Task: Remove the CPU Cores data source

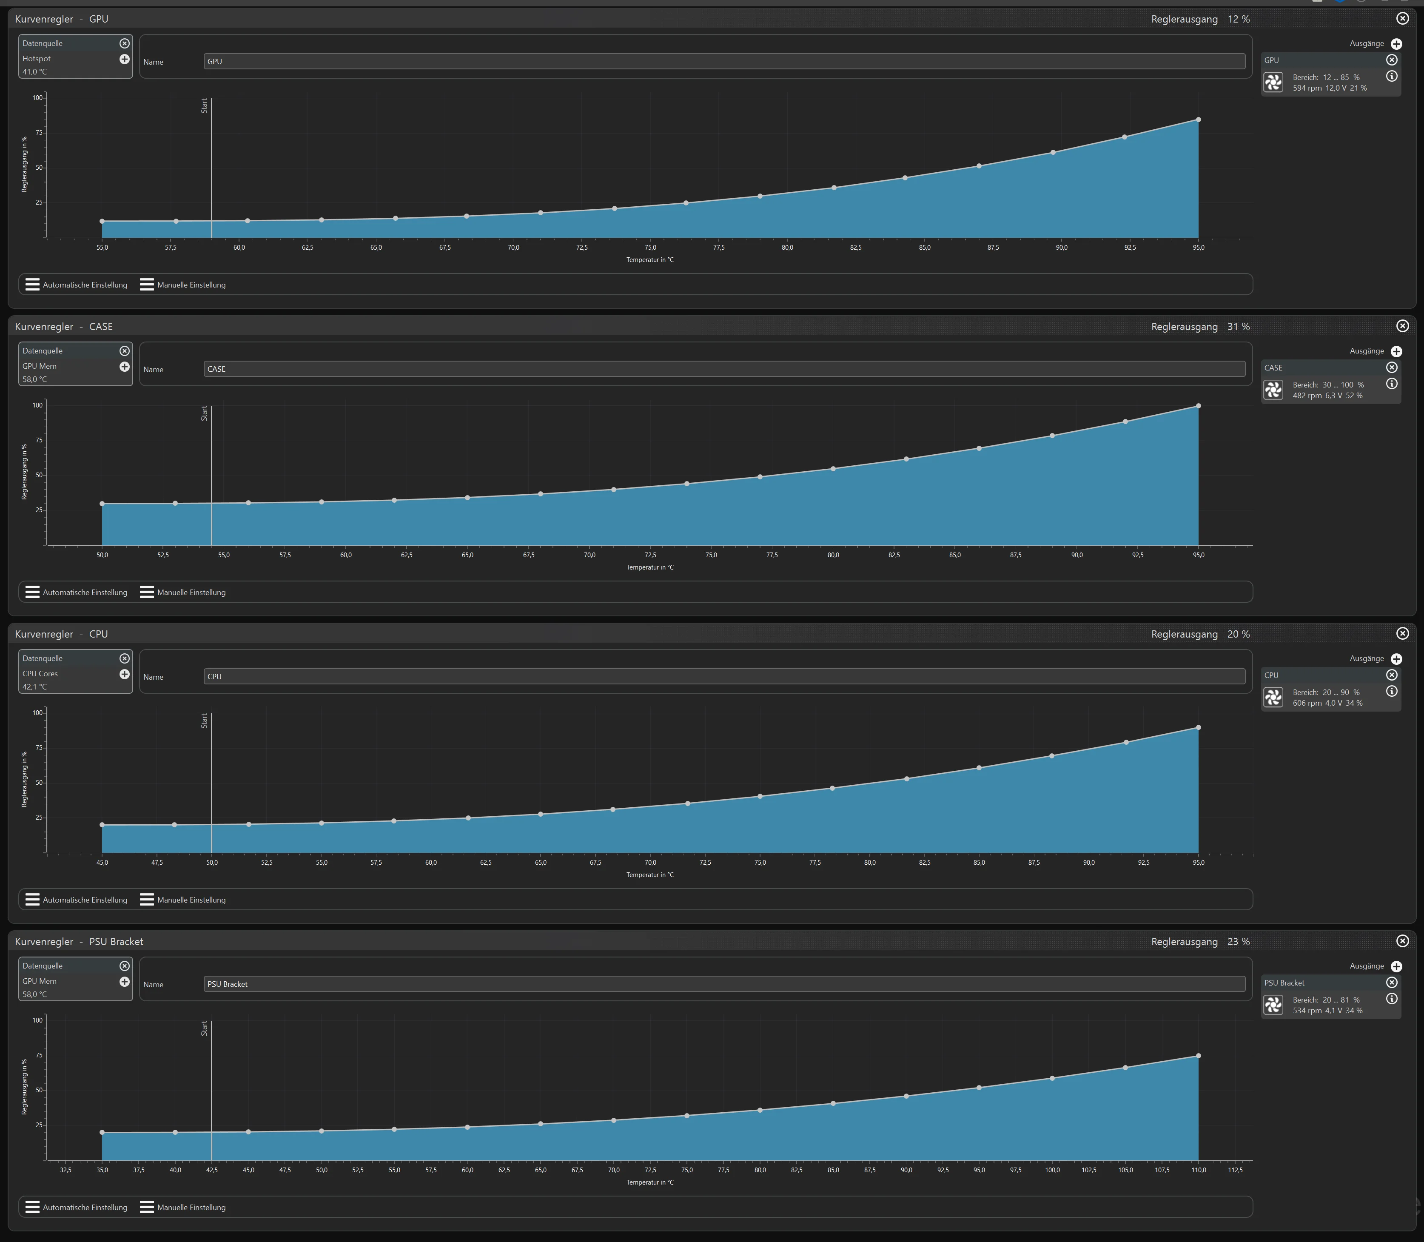Action: click(125, 658)
